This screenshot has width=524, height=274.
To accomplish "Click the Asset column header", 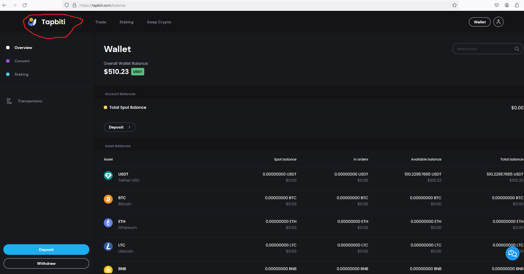I will pyautogui.click(x=108, y=159).
